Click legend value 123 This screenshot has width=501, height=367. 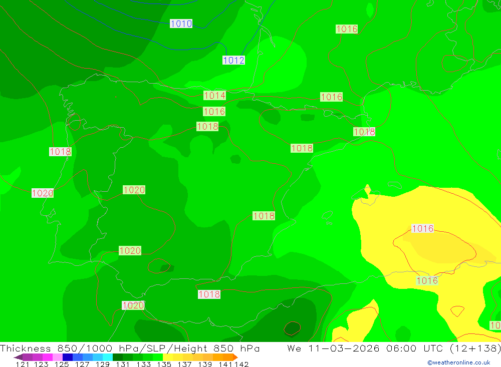[41, 364]
